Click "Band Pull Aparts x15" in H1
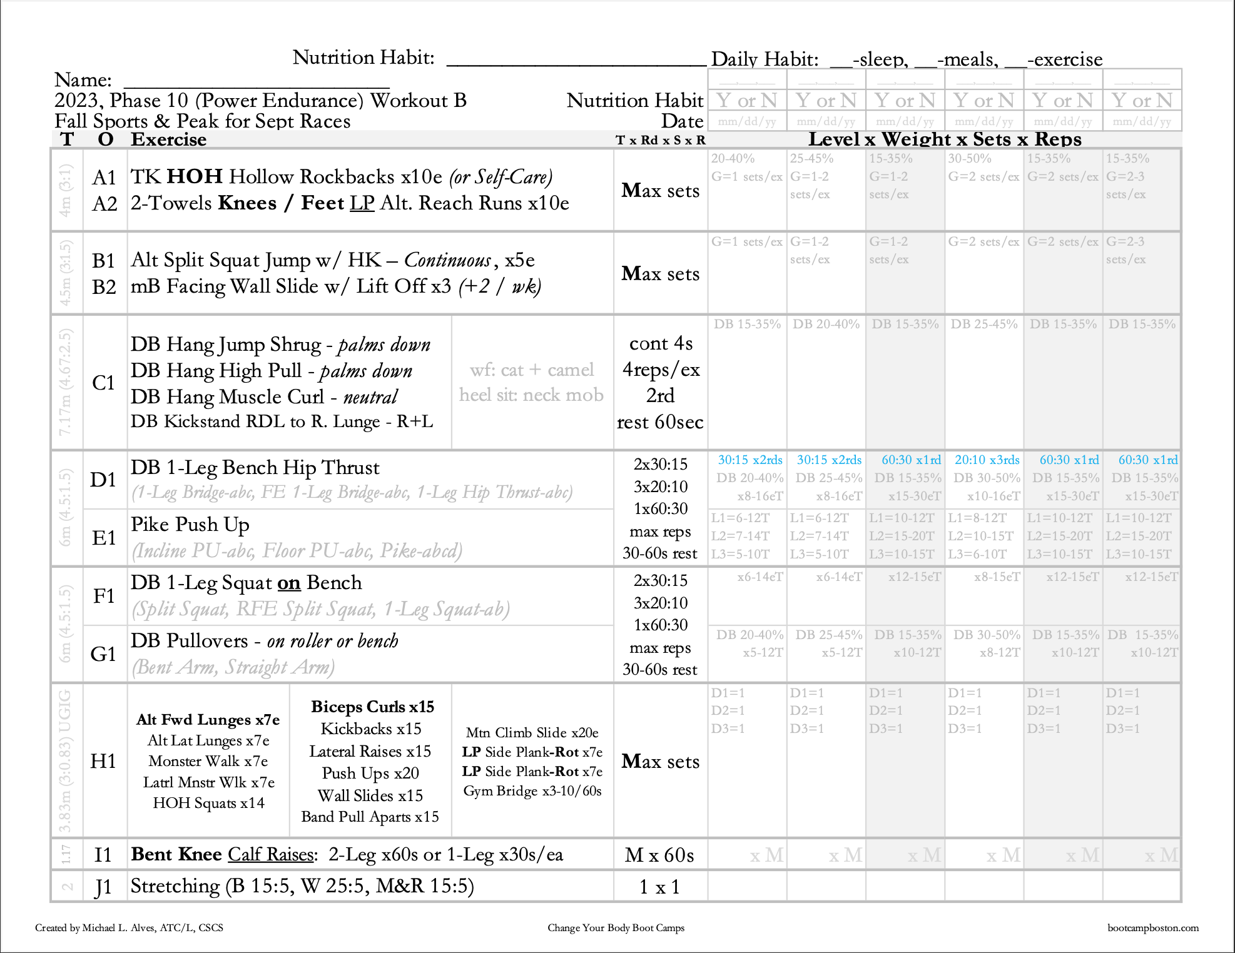Viewport: 1235px width, 953px height. click(370, 817)
